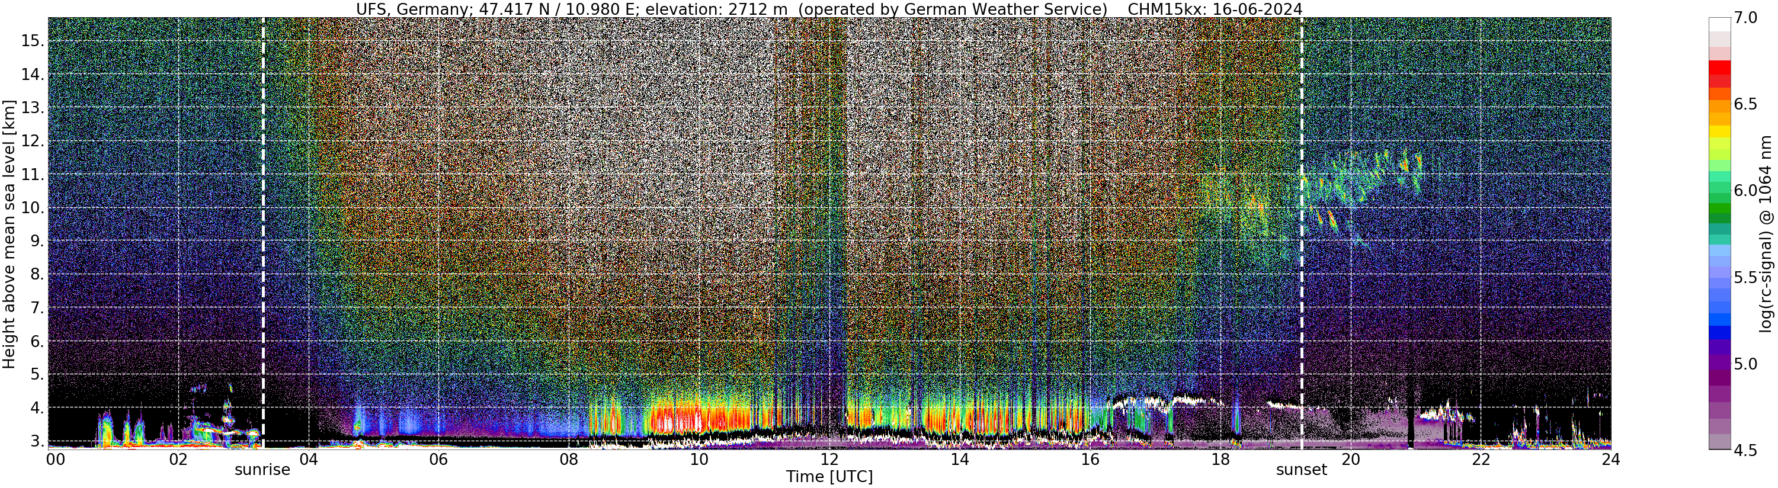Click the '4.5' colorbar tick label
This screenshot has width=1778, height=488.
(x=1745, y=450)
